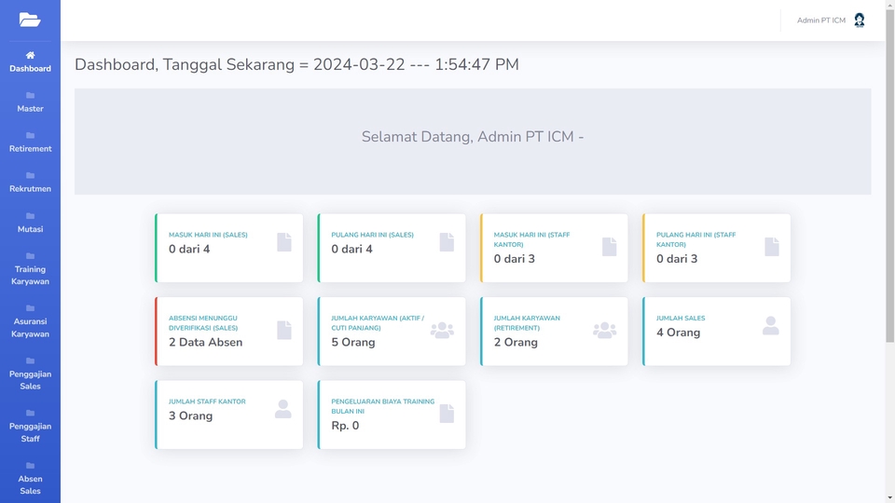This screenshot has width=895, height=503.
Task: Click person icon in Jumlah Sales card
Action: (x=770, y=326)
